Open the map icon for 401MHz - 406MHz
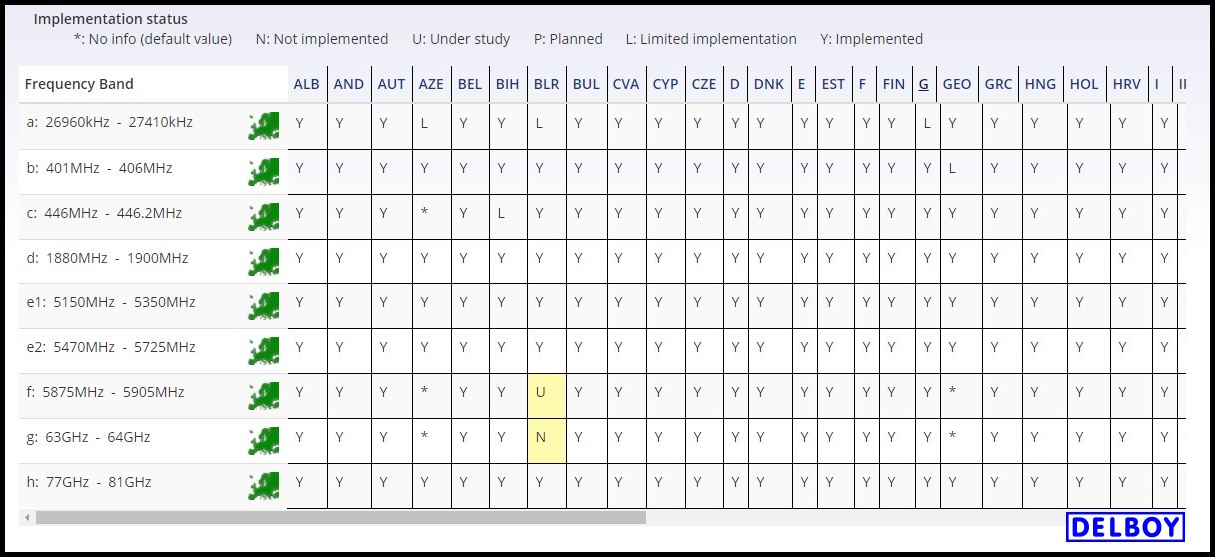 pos(264,171)
